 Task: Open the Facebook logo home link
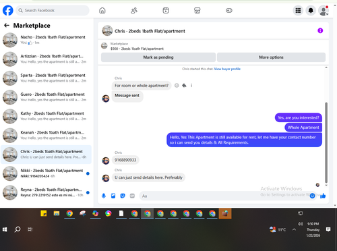[8, 10]
